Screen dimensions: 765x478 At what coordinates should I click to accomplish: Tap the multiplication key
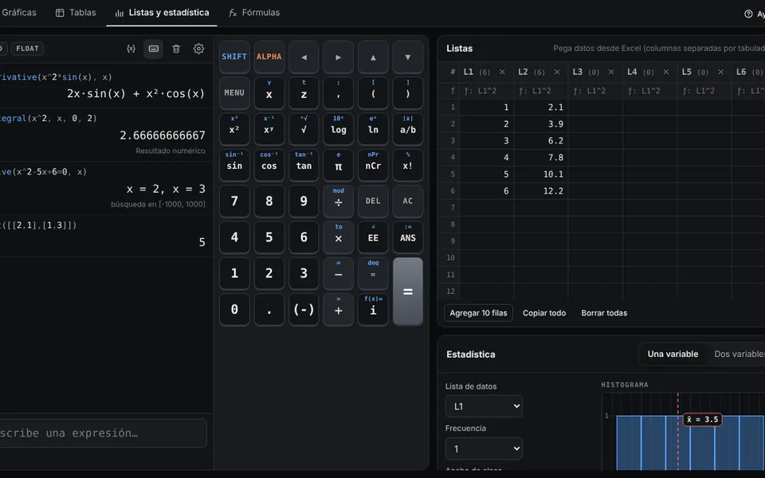tap(338, 237)
